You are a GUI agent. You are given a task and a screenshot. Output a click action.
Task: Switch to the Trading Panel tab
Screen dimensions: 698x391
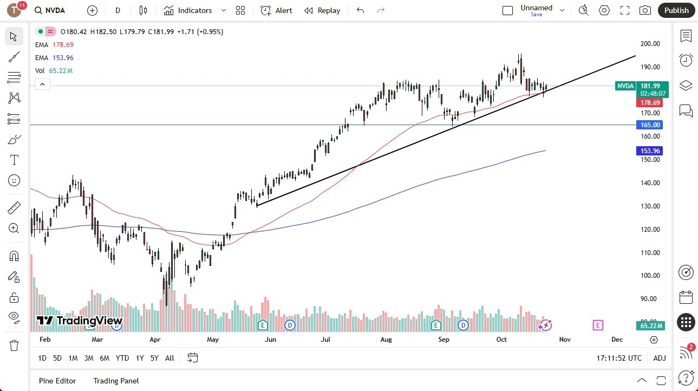(x=115, y=381)
